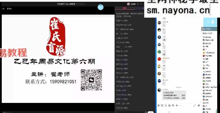Click the WeChat QR code on the slide

click(91, 80)
